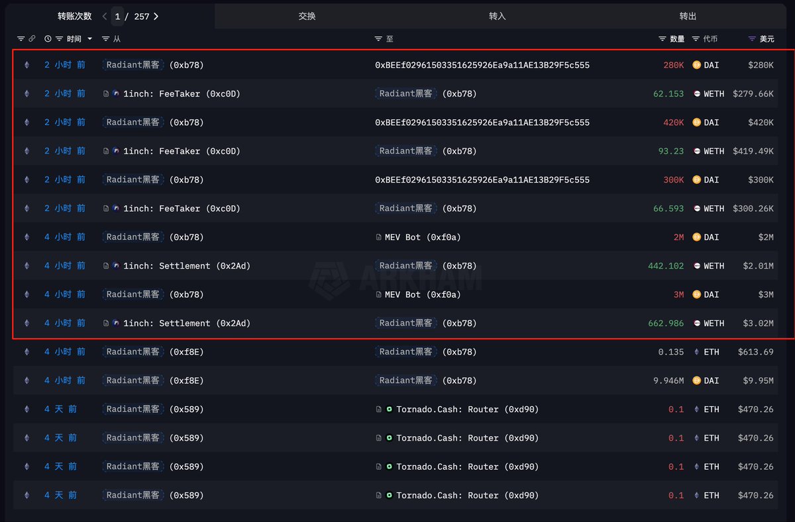Screen dimensions: 795x522
Task: Click the 4 小时 前 time in 2M DAI row
Action: [x=65, y=237]
